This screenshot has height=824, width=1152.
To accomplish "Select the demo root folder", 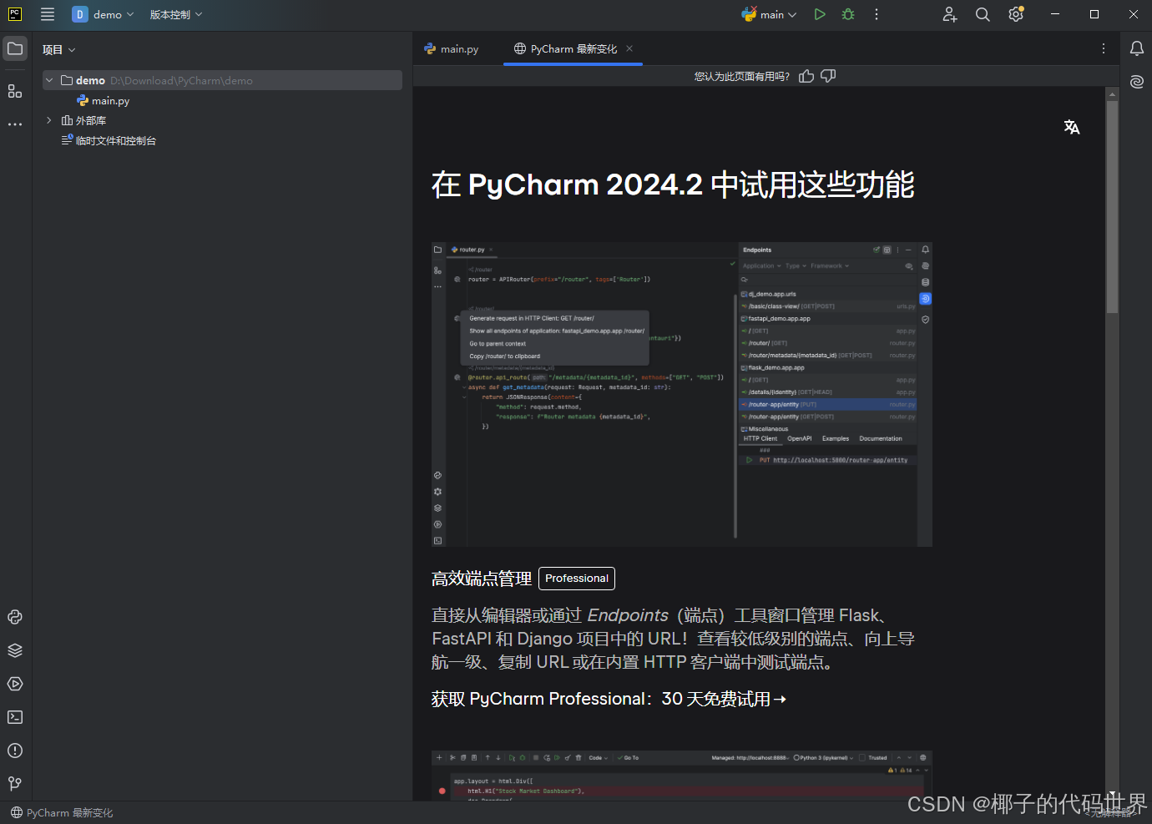I will (x=223, y=80).
